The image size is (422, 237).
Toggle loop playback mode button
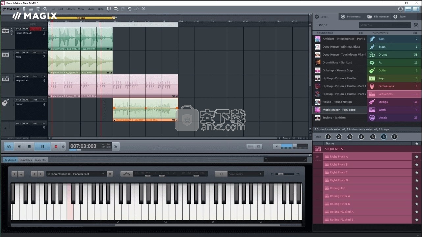[x=9, y=146]
